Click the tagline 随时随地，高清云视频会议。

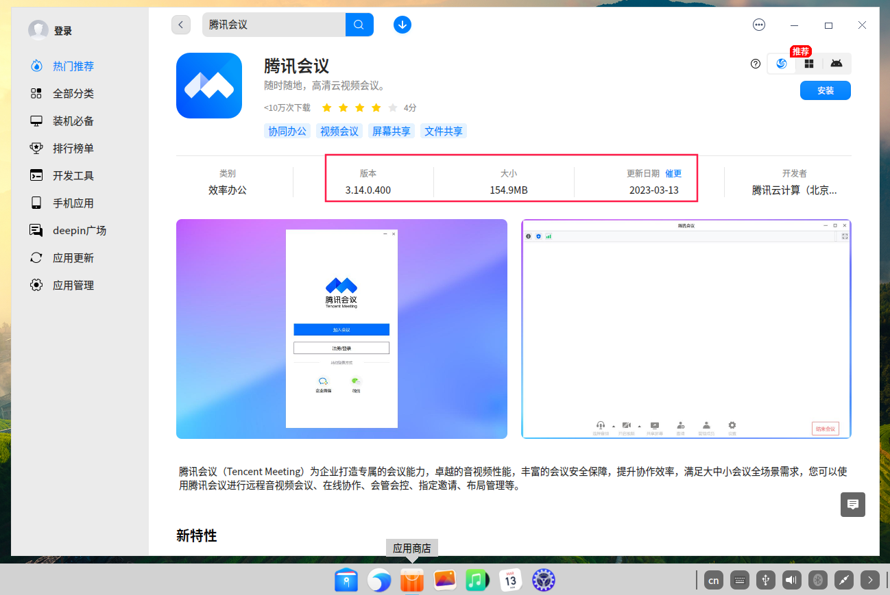(x=326, y=86)
